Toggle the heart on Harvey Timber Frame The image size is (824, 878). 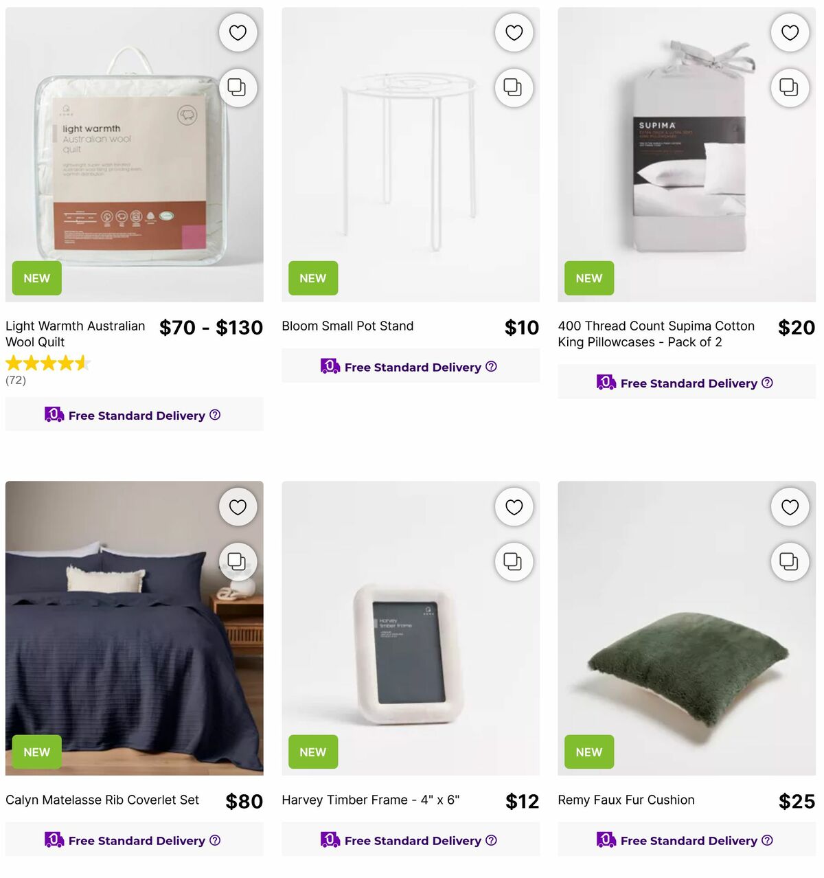click(514, 507)
